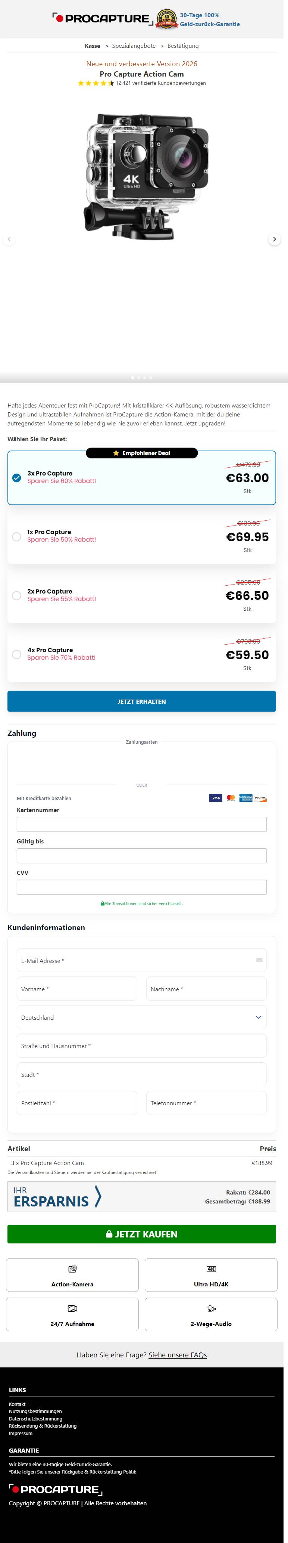The height and width of the screenshot is (1543, 288).
Task: Go to previous product image arrow
Action: pyautogui.click(x=9, y=239)
